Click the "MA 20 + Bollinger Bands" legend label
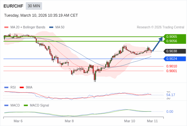This screenshot has width=187, height=126. tap(28, 27)
